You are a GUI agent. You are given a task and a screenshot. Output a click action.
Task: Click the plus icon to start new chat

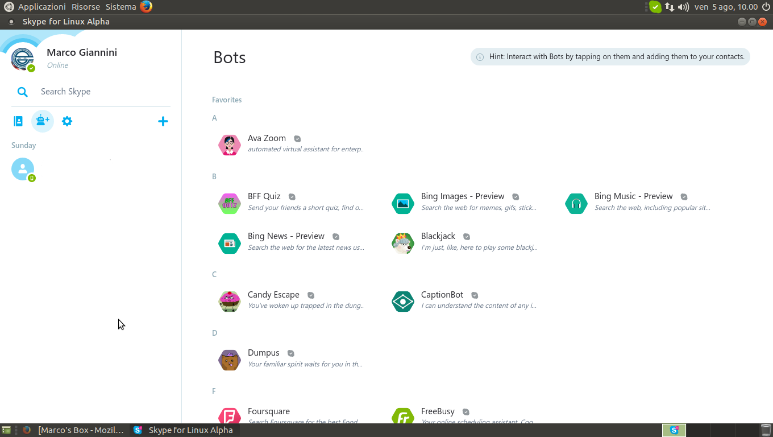[163, 121]
